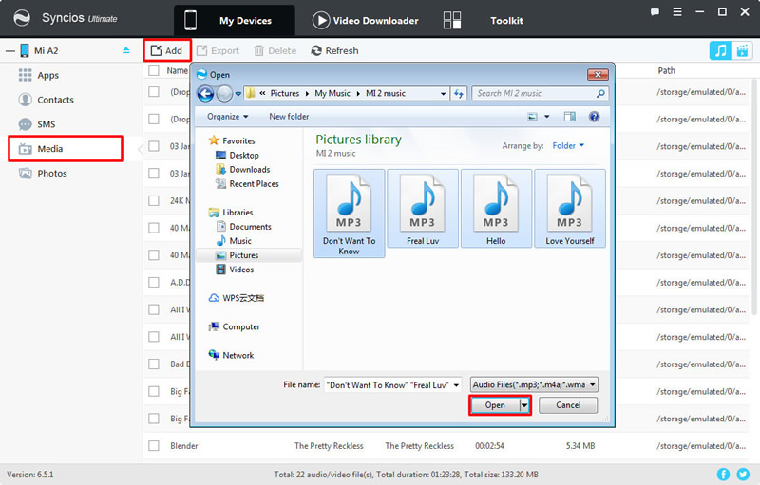The height and width of the screenshot is (485, 760).
Task: Switch to the My Devices tab
Action: [234, 20]
